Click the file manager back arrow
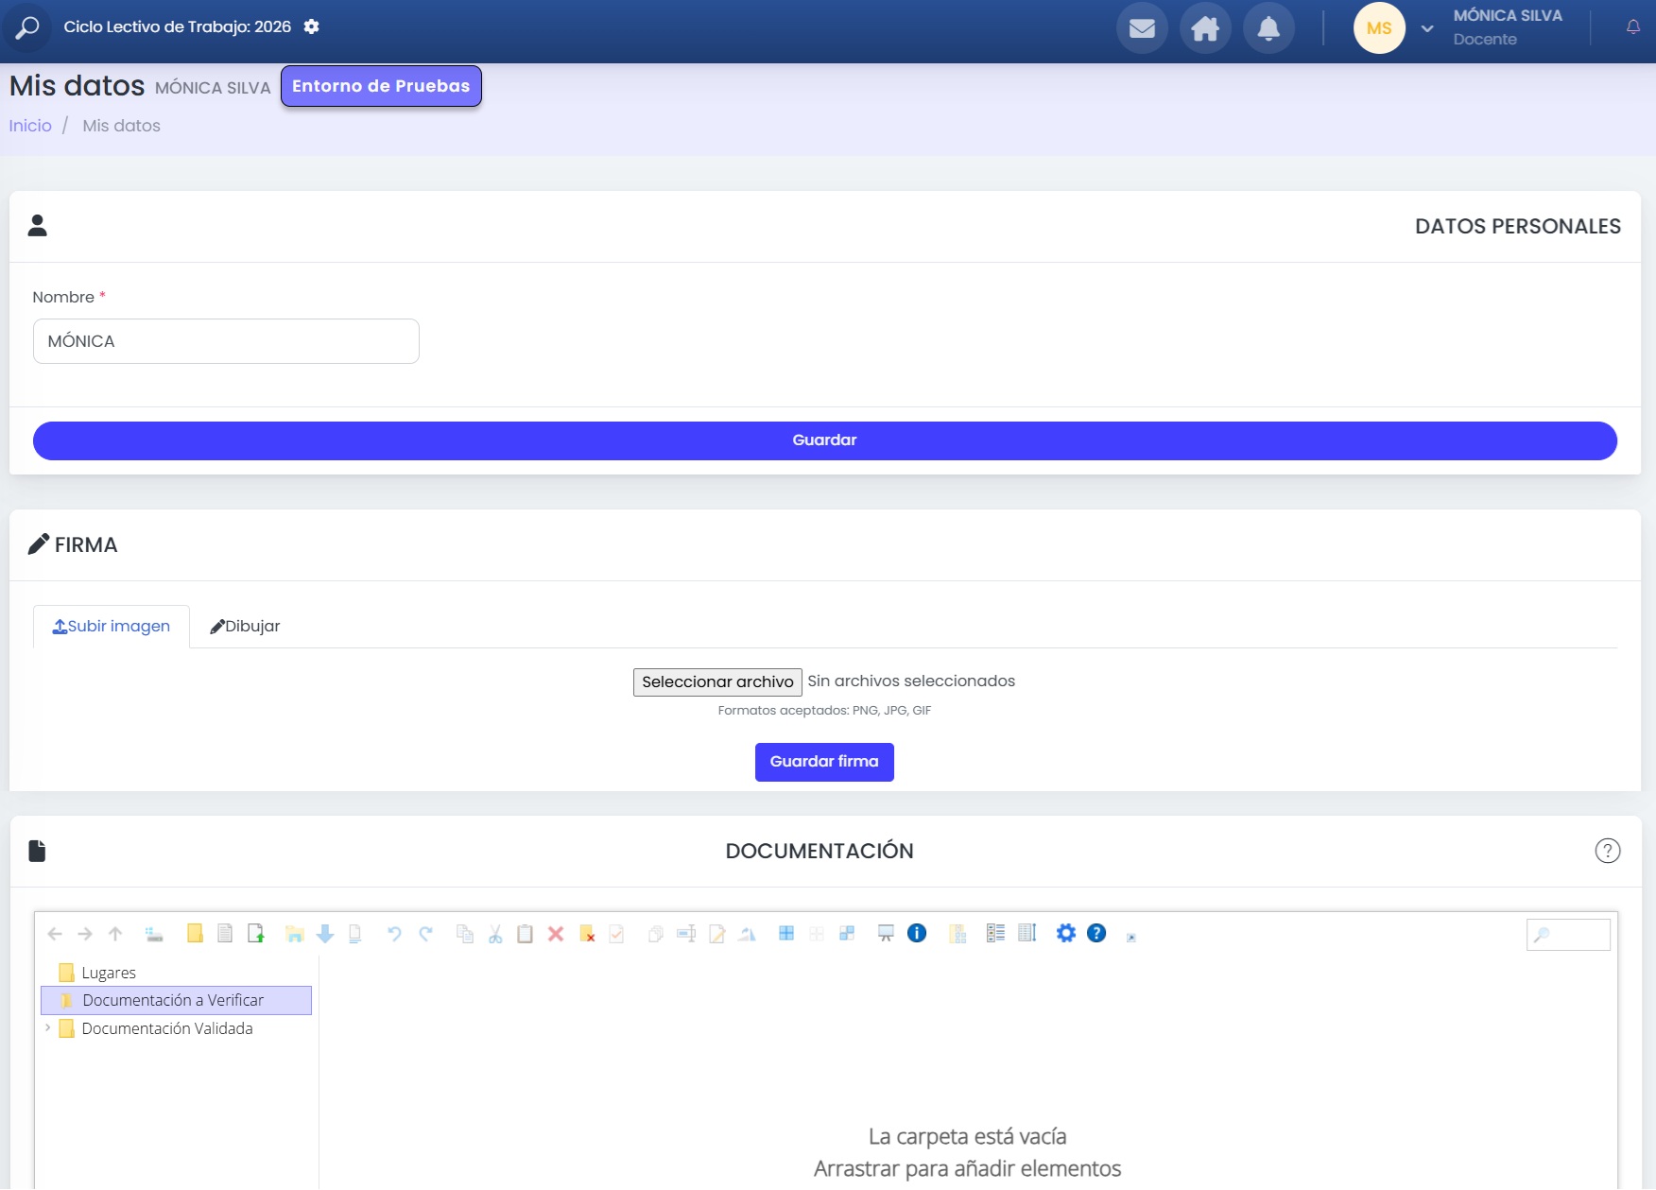This screenshot has width=1656, height=1190. point(55,934)
